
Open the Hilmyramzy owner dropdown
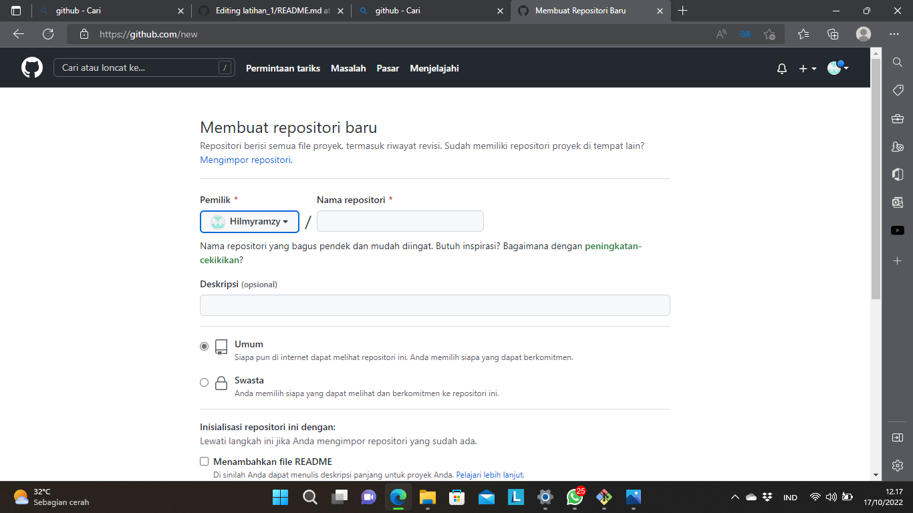pyautogui.click(x=249, y=221)
